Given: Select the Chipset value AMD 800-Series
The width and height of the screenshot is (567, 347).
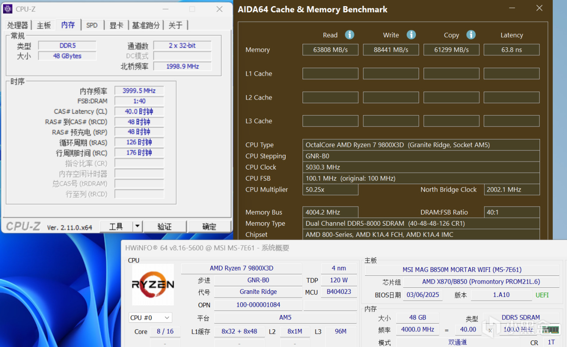Looking at the screenshot, I should [x=421, y=235].
